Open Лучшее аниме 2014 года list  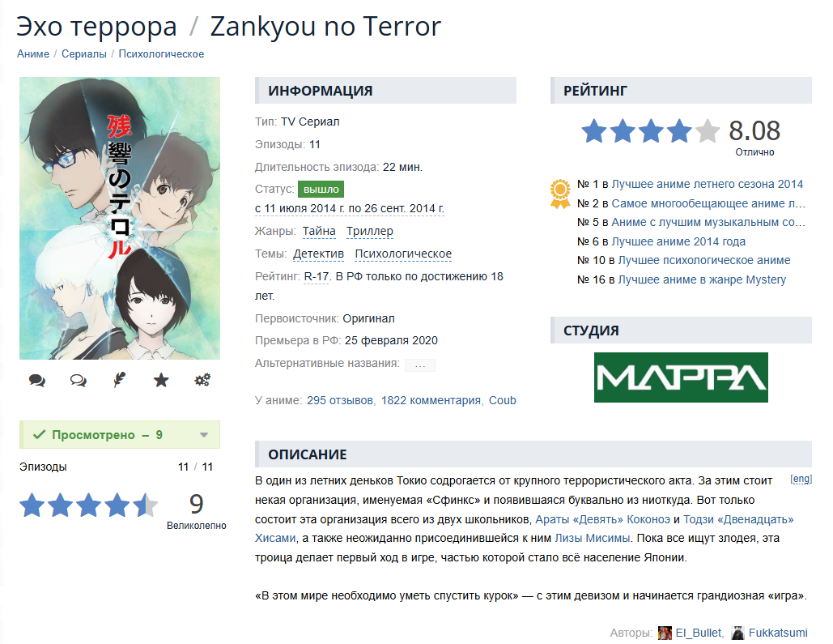[678, 241]
